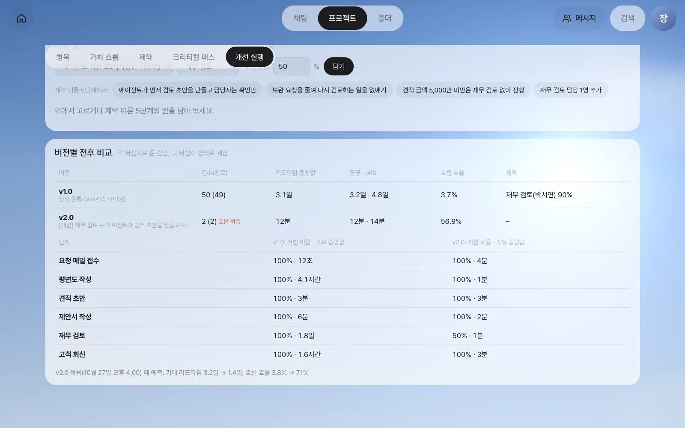Screen dimensions: 685x428
Task: Select the 개선 실행 tab
Action: [x=250, y=57]
